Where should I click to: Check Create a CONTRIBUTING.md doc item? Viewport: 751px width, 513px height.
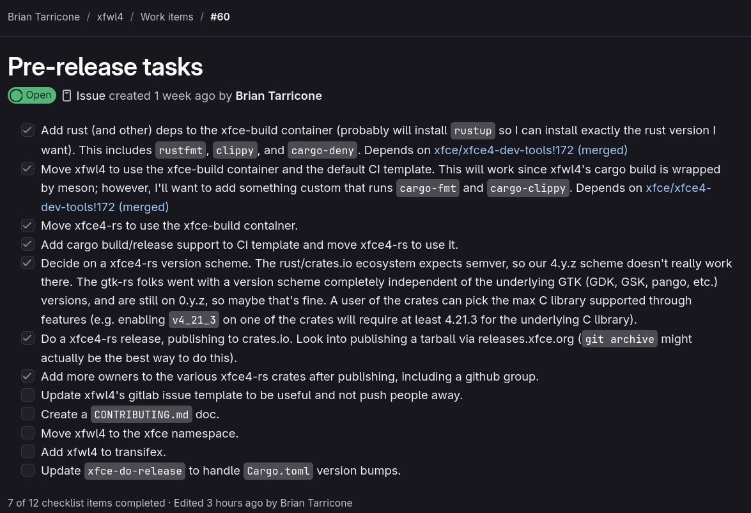[x=27, y=414]
